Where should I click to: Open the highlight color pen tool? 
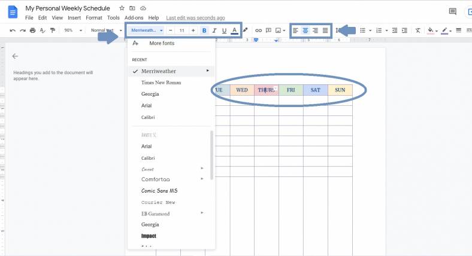(246, 30)
